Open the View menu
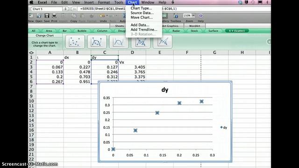This screenshot has height=168, width=299. click(76, 2)
